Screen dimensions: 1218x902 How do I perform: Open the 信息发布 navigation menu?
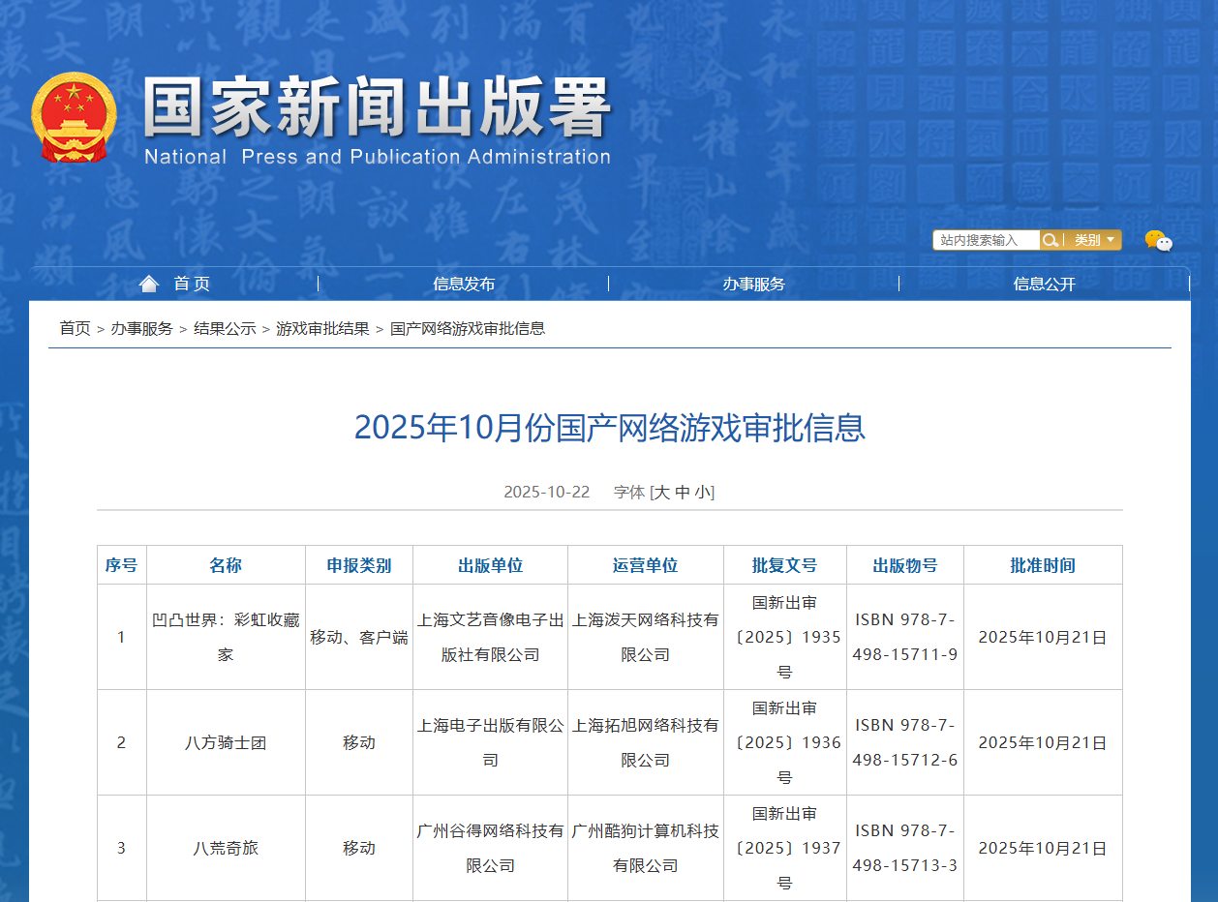point(464,284)
